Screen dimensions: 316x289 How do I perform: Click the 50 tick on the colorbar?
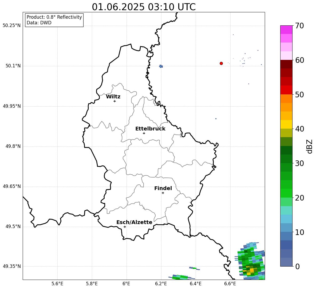(x=299, y=95)
